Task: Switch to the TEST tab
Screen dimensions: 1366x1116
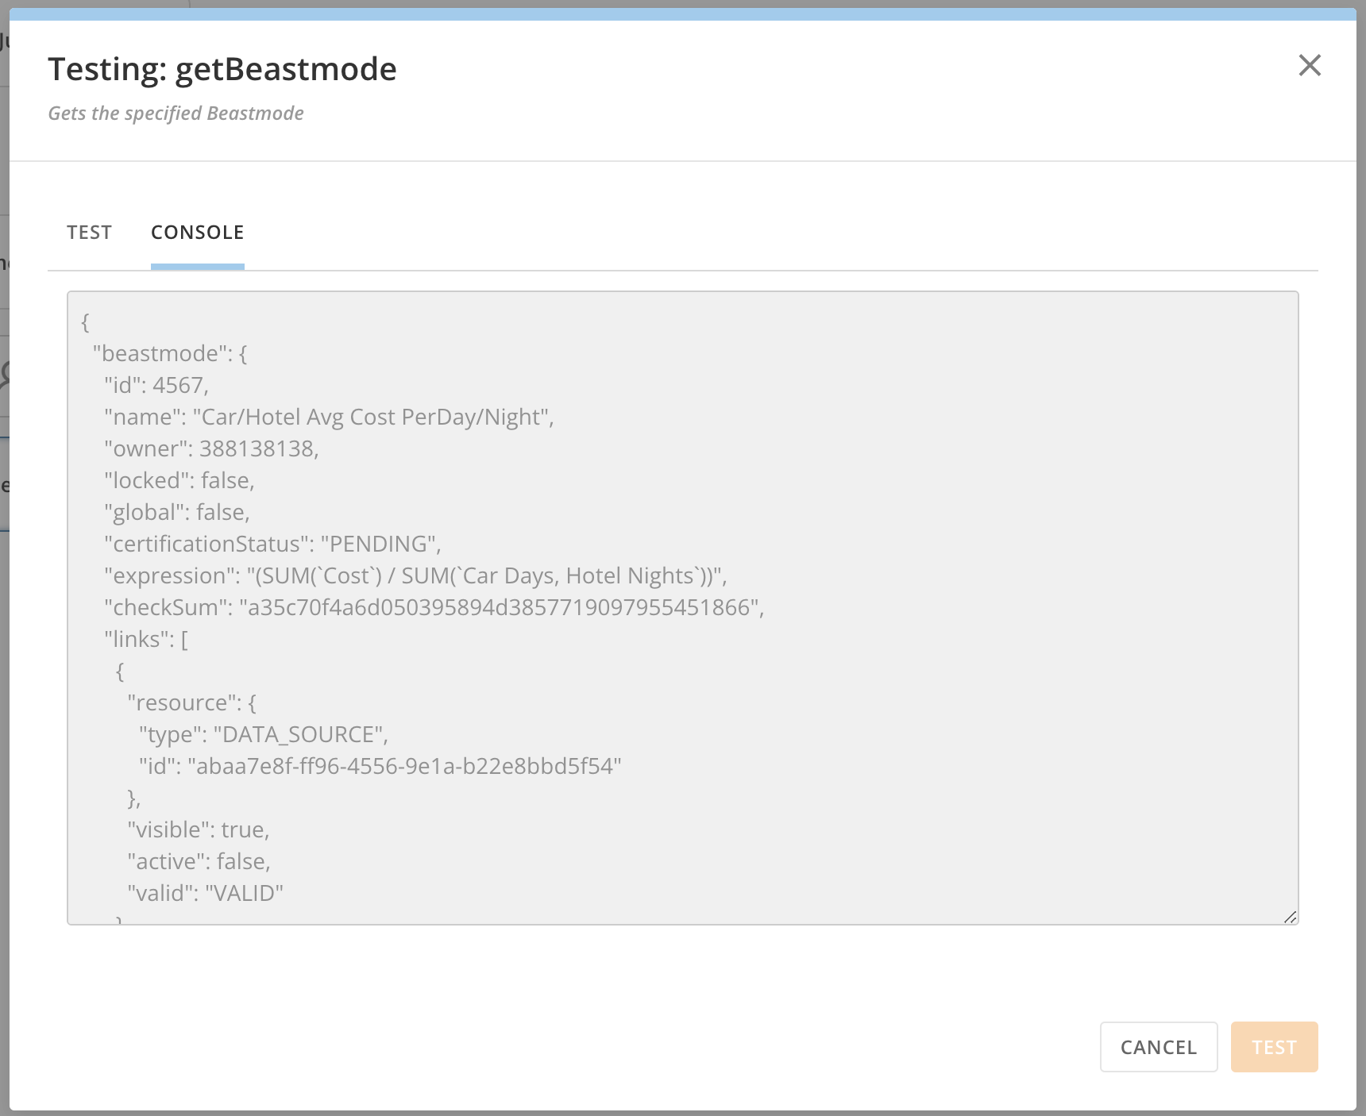Action: click(x=89, y=232)
